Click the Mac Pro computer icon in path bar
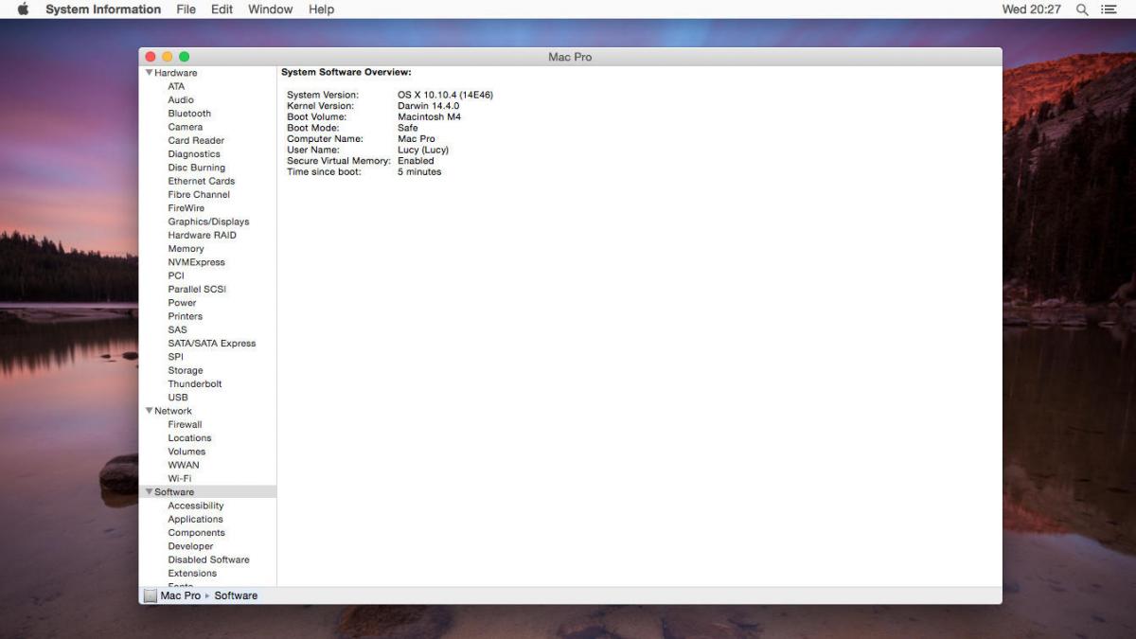Image resolution: width=1136 pixels, height=639 pixels. [x=150, y=595]
